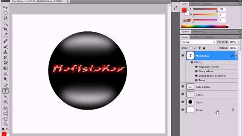The height and width of the screenshot is (136, 243).
Task: Select the Polygonal Lasso tool
Action: pos(5,19)
